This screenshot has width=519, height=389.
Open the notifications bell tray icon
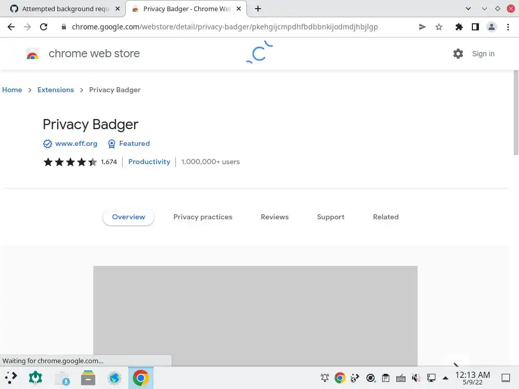(325, 378)
